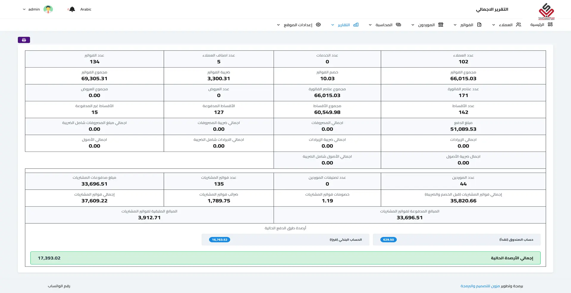Click the reports bar chart icon
This screenshot has height=293, width=571.
pos(356,25)
